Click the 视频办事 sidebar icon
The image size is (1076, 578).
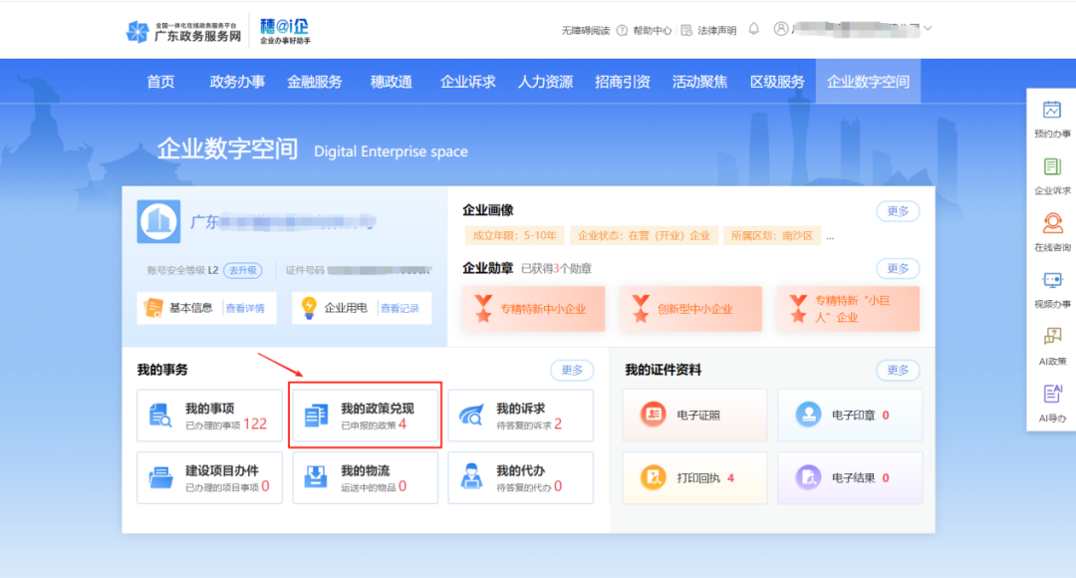point(1052,281)
